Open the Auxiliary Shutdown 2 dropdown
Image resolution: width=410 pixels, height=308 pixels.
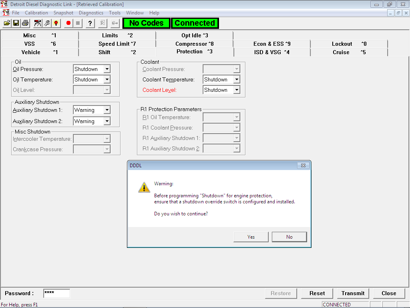point(107,121)
